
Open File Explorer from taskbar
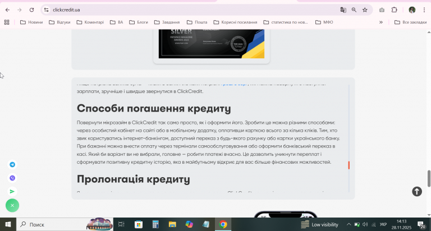coord(172,224)
